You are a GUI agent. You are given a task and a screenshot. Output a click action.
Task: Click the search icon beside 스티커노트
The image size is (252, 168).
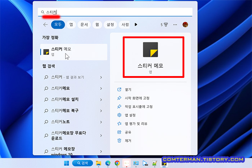[x=46, y=122]
